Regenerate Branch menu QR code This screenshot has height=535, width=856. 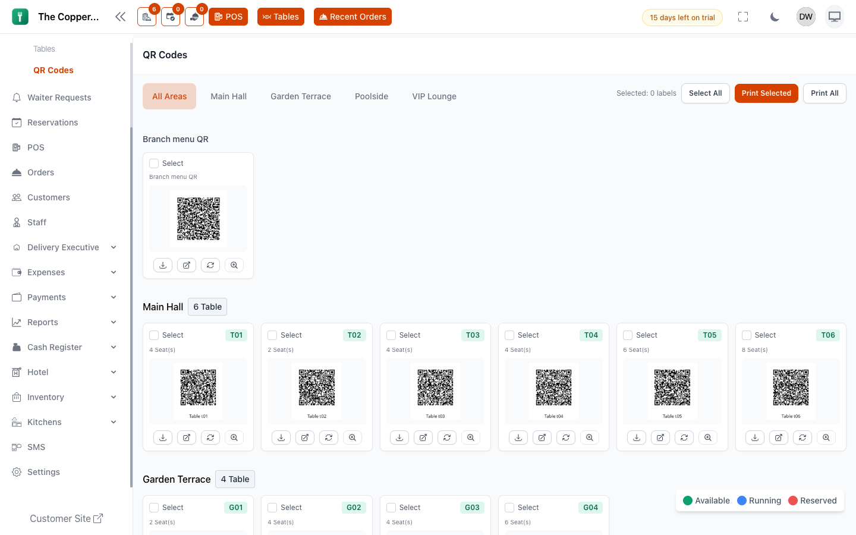coord(210,265)
